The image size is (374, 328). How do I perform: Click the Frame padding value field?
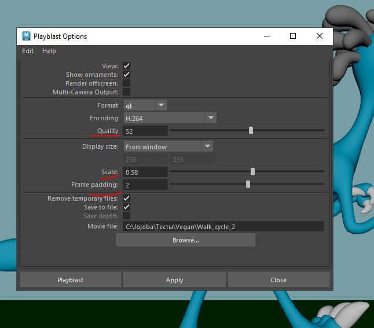pos(145,185)
